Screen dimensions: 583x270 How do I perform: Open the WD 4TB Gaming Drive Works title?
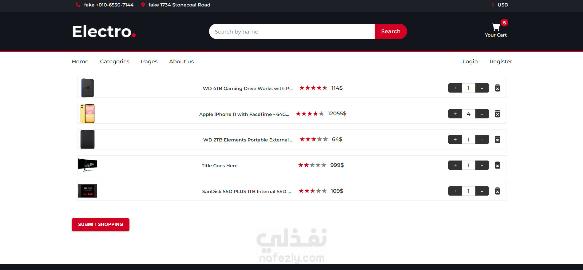248,89
